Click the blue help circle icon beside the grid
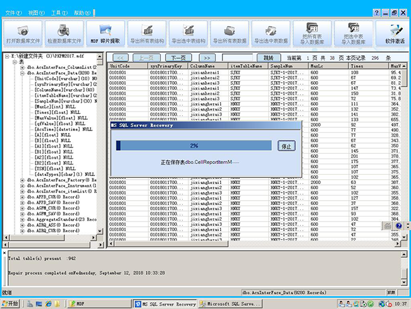Viewport: 411px width, 309px height. tap(399, 226)
